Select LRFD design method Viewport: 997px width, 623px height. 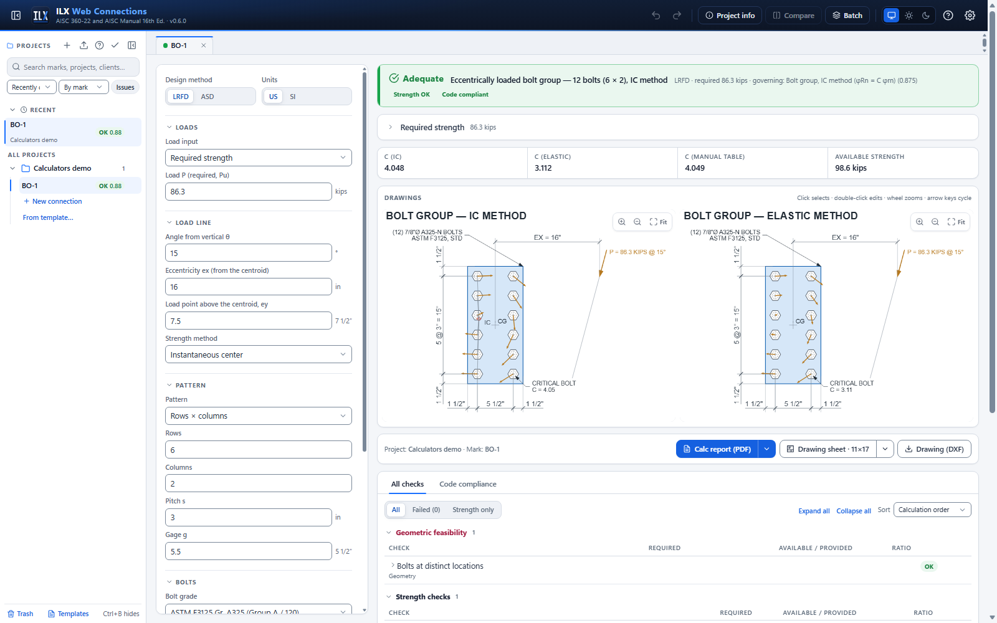tap(181, 97)
